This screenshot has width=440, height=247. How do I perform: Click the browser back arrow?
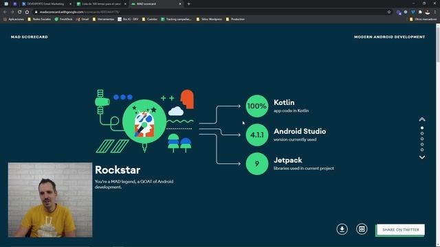5,12
